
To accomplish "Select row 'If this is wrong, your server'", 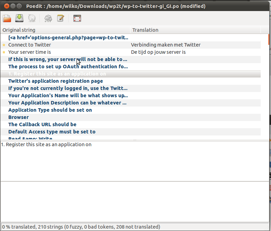I will click(130, 59).
